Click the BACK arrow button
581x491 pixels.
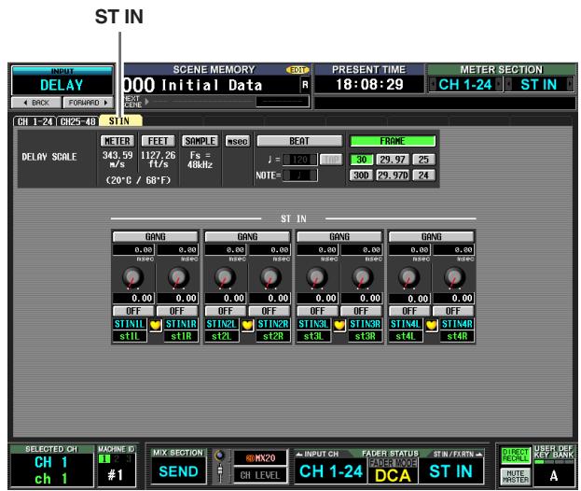click(x=36, y=103)
